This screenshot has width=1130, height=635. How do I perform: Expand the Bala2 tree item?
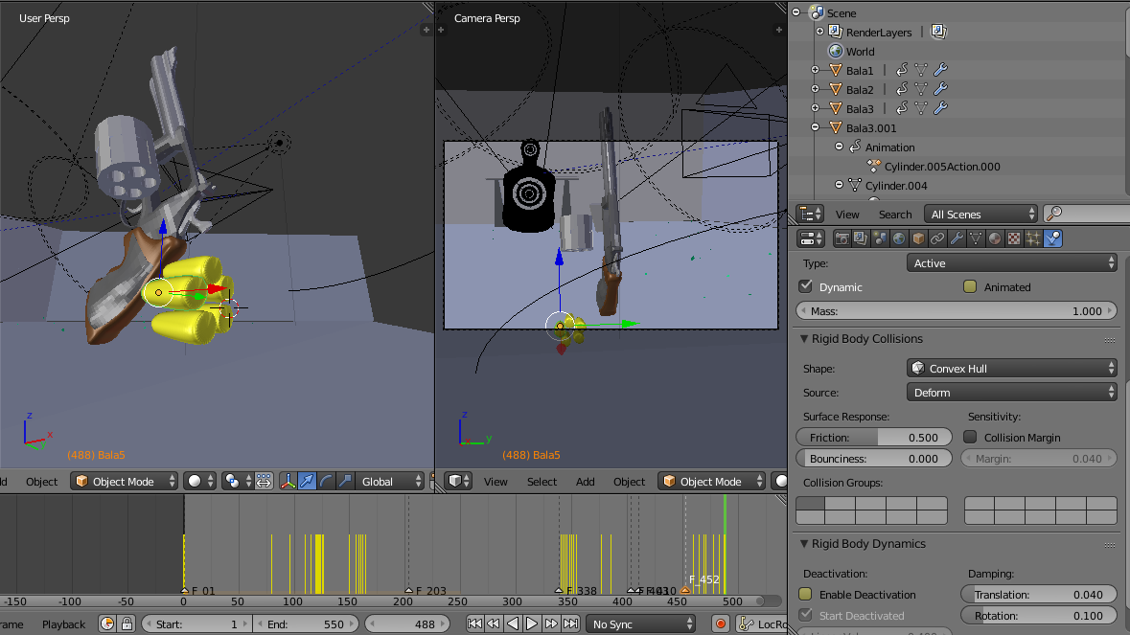[x=816, y=89]
